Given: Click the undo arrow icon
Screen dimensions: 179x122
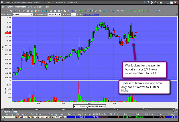Looking at the screenshot, I should (x=96, y=11).
